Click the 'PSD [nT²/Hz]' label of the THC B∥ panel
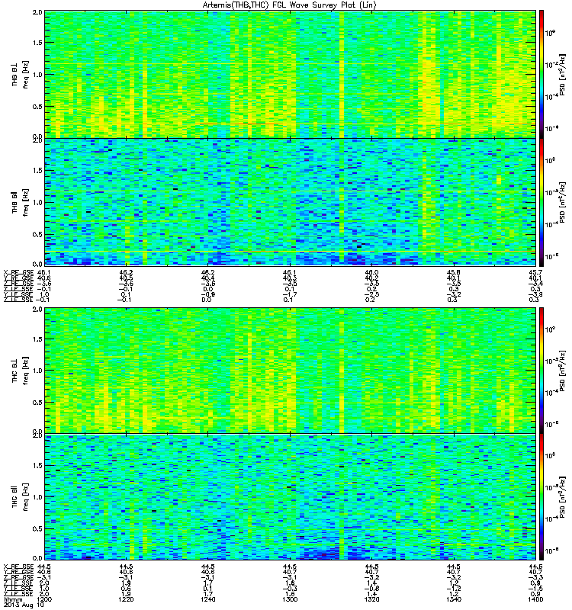Viewport: 572px width, 610px height. pyautogui.click(x=562, y=498)
